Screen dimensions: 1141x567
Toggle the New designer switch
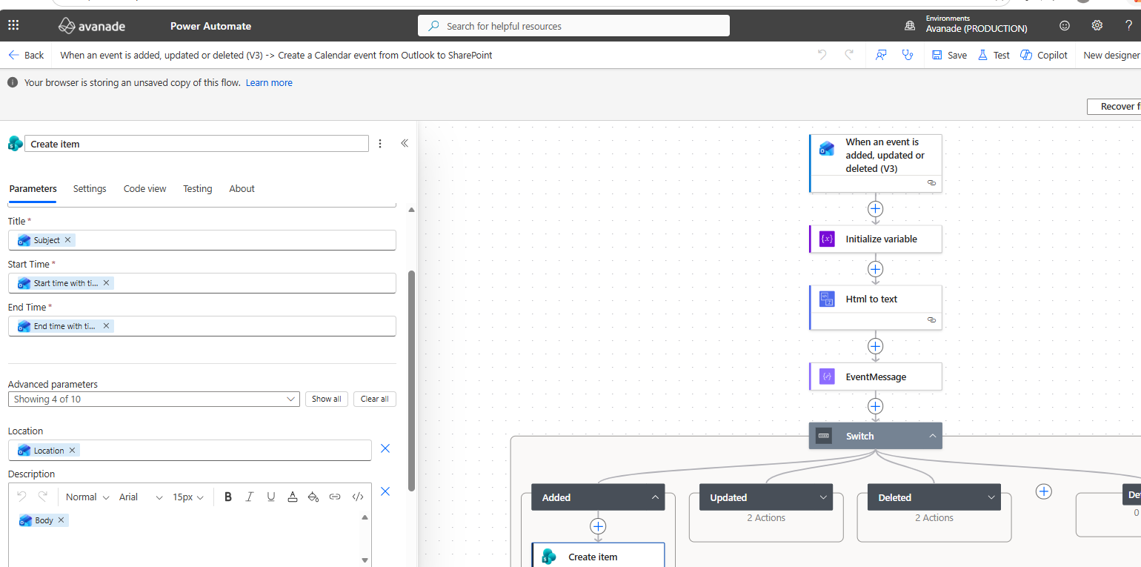1111,55
